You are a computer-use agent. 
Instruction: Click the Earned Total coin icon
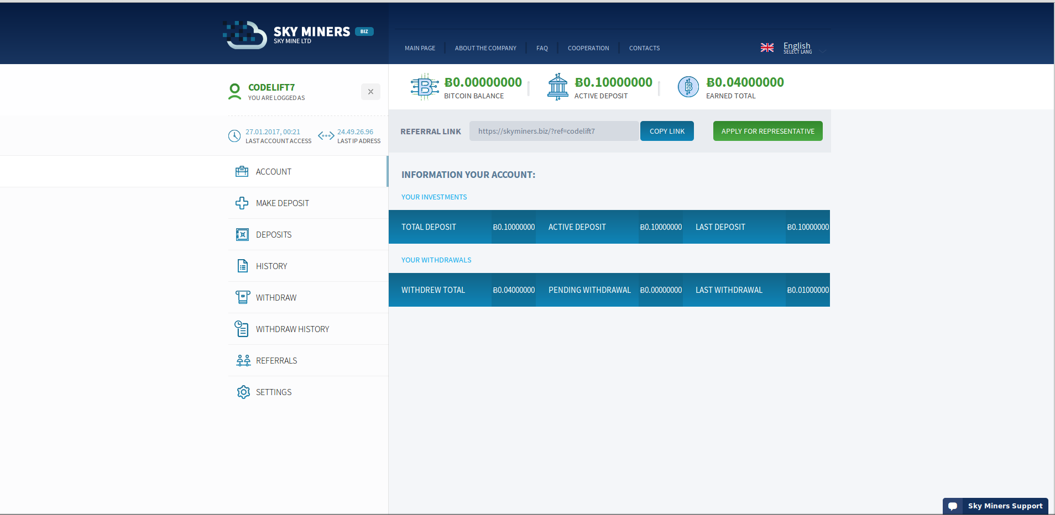tap(688, 87)
